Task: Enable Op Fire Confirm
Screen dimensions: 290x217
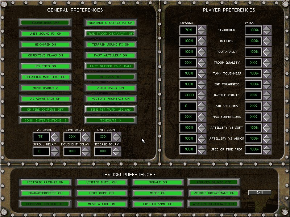Action: 45,110
